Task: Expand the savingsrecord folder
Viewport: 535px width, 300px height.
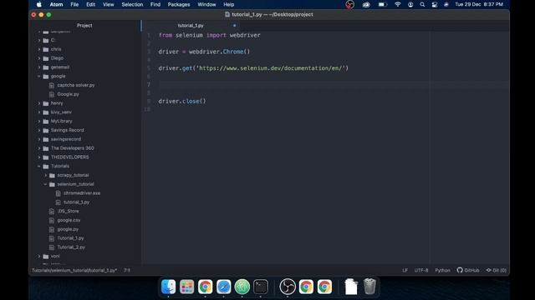Action: click(39, 139)
